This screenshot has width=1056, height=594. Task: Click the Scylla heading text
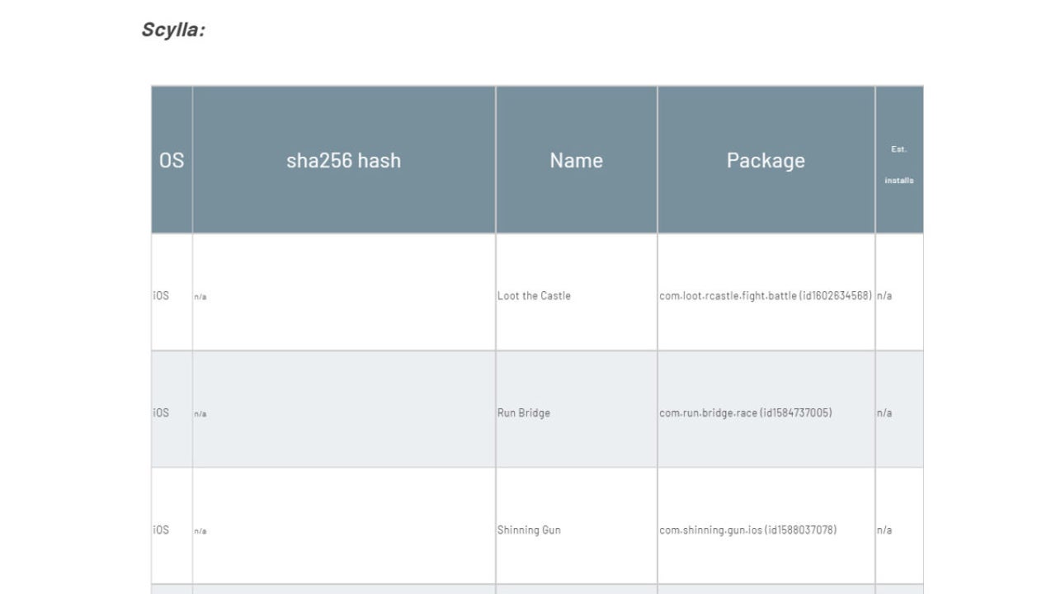click(173, 31)
